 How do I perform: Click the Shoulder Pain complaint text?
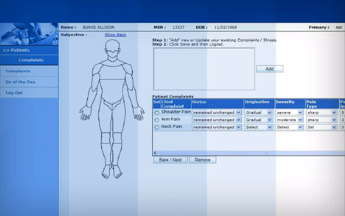pos(176,112)
